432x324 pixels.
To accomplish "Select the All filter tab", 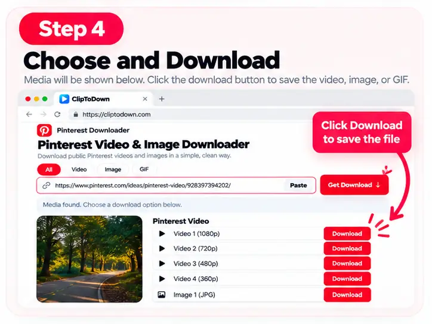I will [x=49, y=169].
